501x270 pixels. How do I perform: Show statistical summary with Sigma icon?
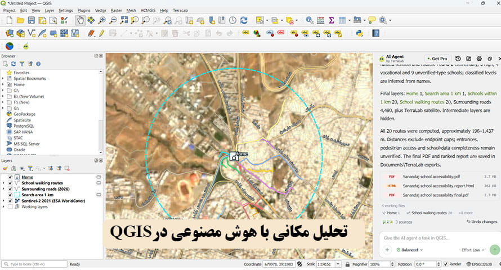[332, 20]
